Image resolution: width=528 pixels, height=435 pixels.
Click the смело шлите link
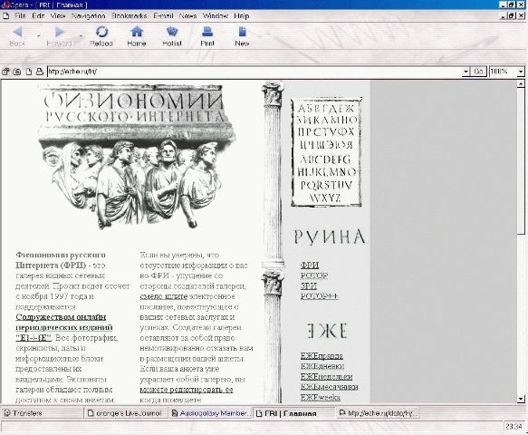pyautogui.click(x=164, y=296)
